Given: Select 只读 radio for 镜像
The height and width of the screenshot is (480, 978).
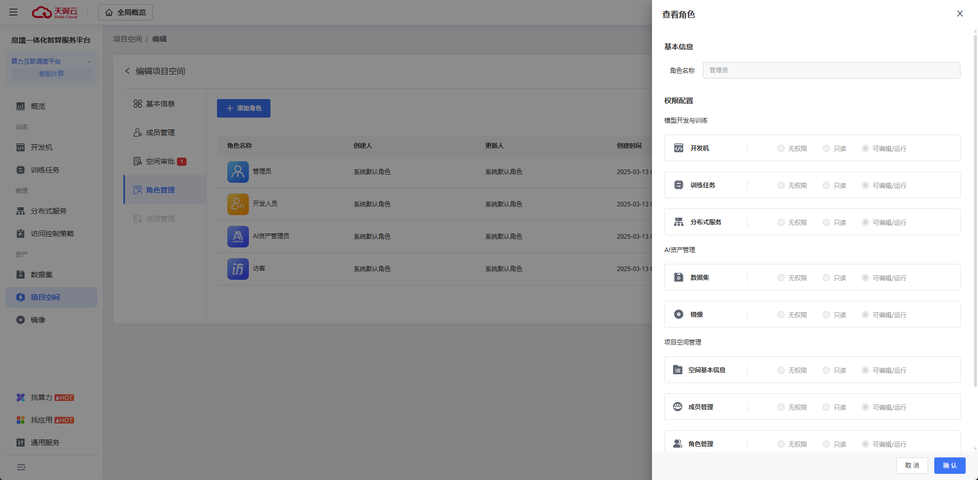Looking at the screenshot, I should pos(826,315).
